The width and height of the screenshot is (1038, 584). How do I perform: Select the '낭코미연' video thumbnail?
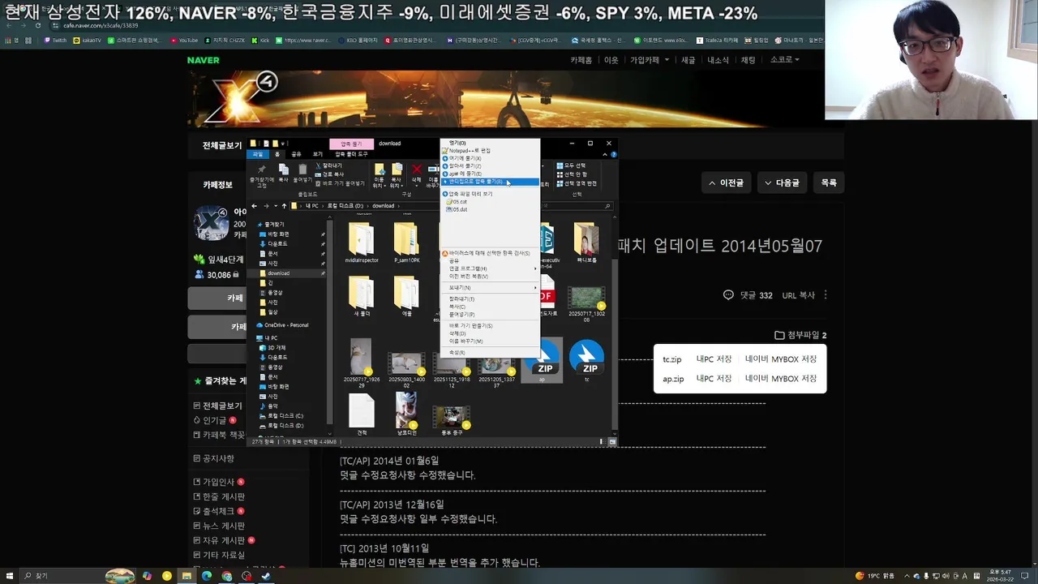(406, 414)
